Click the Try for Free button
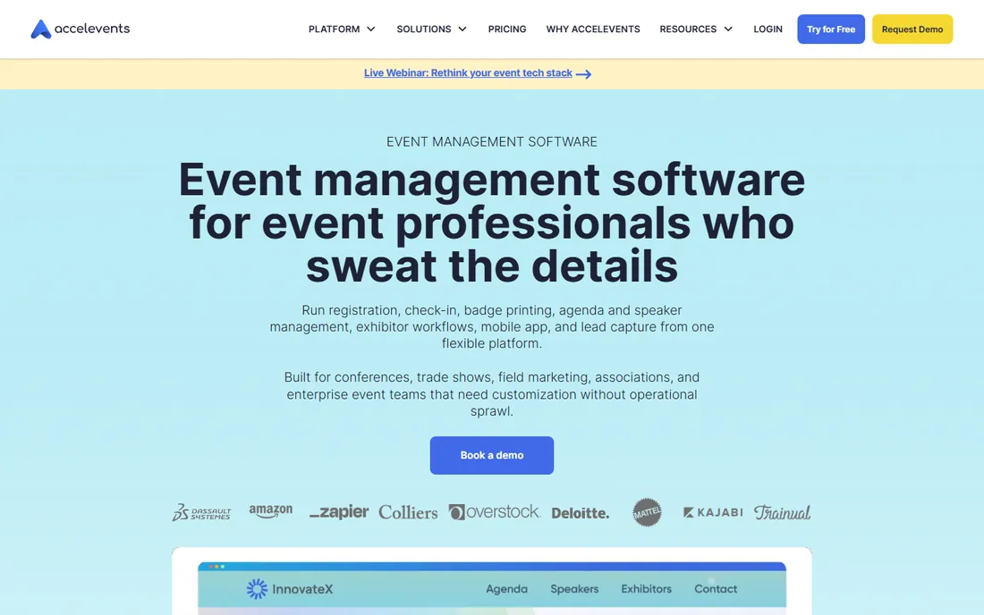This screenshot has height=615, width=984. [831, 29]
